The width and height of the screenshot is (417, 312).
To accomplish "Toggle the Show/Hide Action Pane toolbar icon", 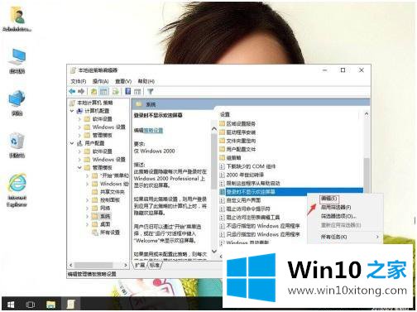I will [x=137, y=92].
